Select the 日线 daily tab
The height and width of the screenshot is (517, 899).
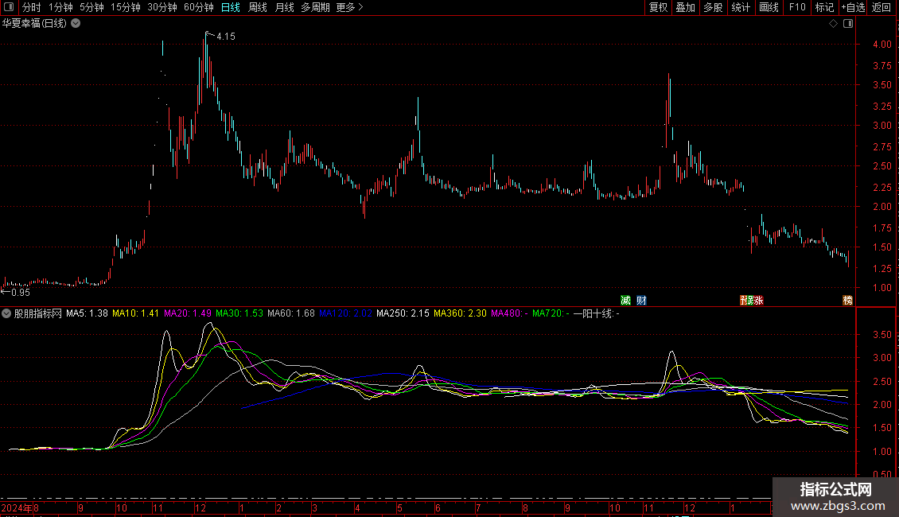coord(231,7)
